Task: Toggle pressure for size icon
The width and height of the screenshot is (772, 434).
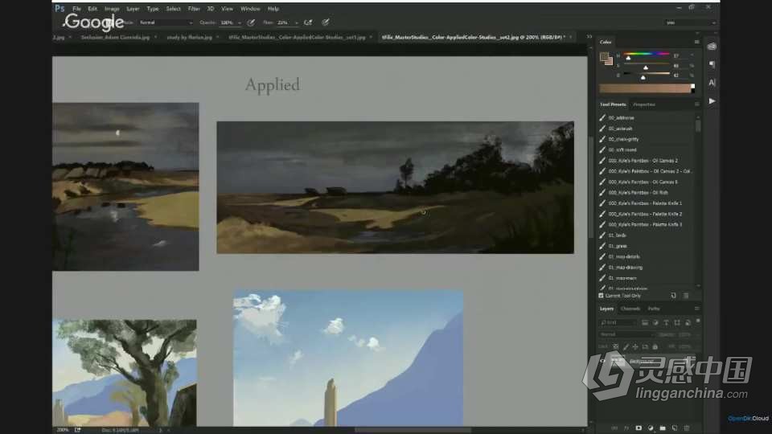Action: pos(326,23)
